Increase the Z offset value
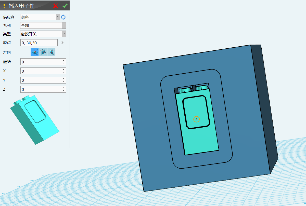This screenshot has width=306, height=206. (63, 88)
